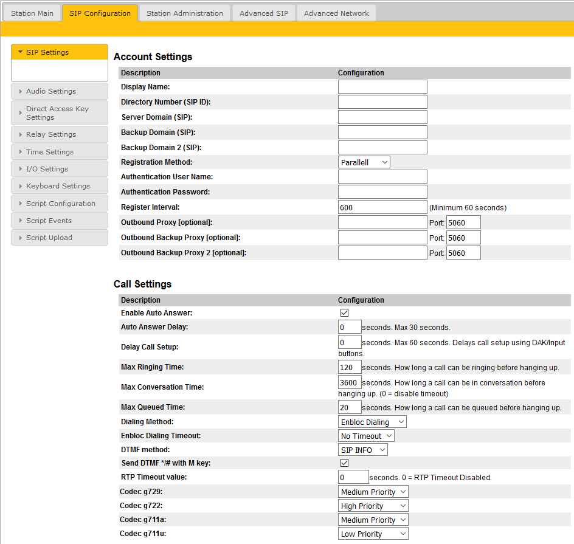Click the Outbound Proxy port field
574x544 pixels.
463,222
